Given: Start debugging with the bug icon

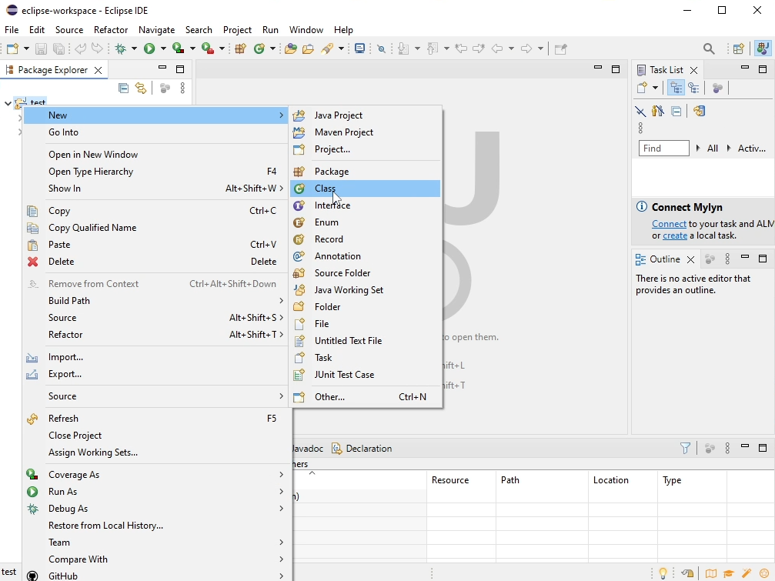Looking at the screenshot, I should [x=121, y=48].
